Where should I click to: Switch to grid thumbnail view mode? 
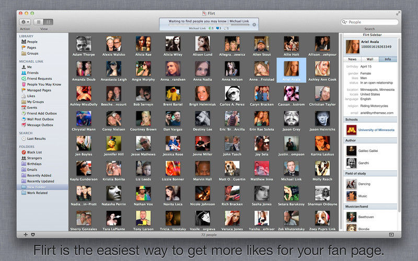(x=48, y=22)
